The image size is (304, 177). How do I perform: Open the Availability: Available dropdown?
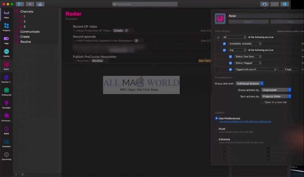tap(245, 44)
